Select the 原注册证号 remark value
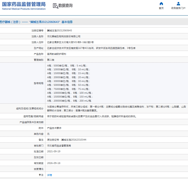 tap(67, 140)
